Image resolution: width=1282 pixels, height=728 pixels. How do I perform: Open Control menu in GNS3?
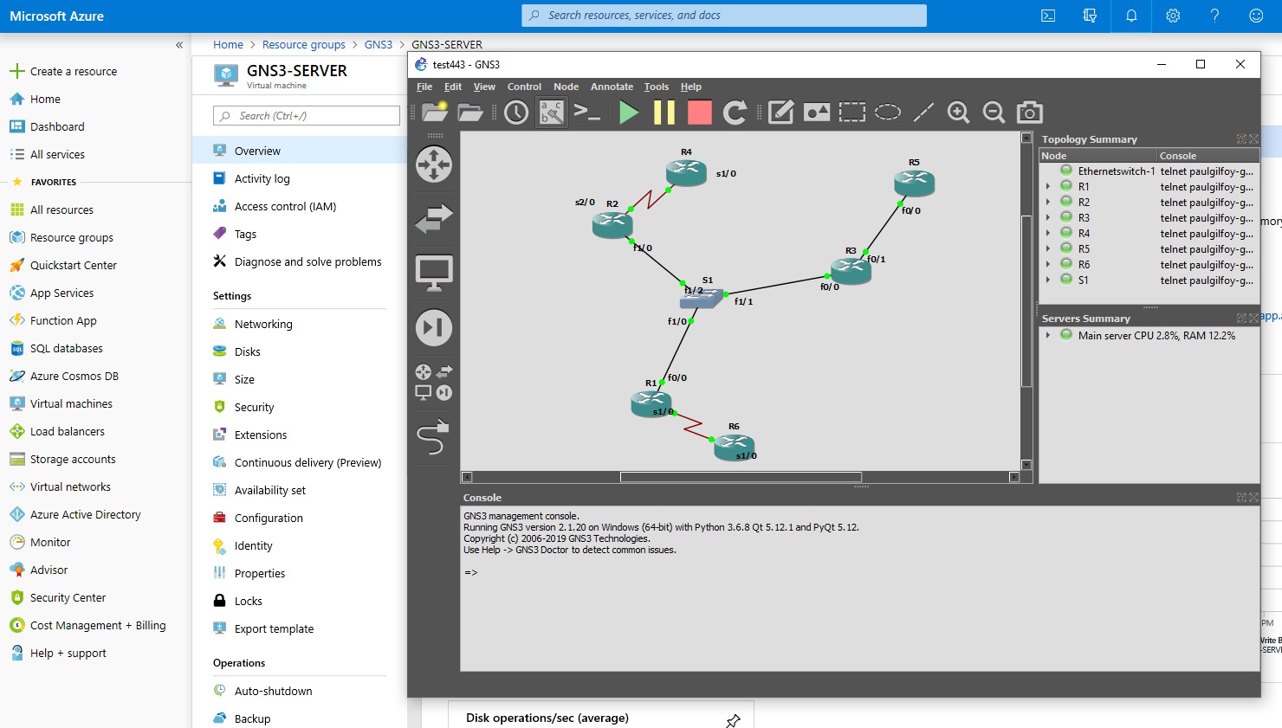(524, 87)
